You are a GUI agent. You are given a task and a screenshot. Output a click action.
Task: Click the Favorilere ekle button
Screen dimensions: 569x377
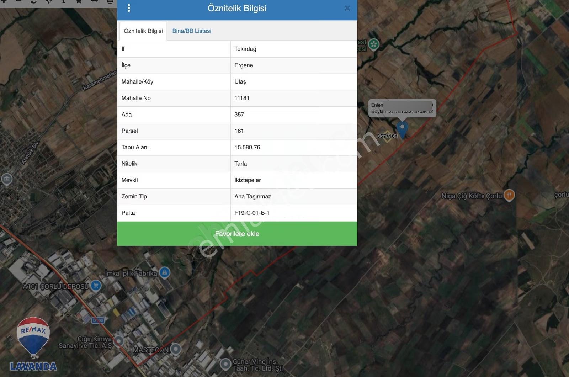pos(237,234)
